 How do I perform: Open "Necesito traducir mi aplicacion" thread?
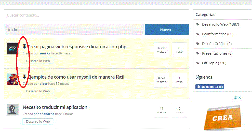click(x=55, y=107)
